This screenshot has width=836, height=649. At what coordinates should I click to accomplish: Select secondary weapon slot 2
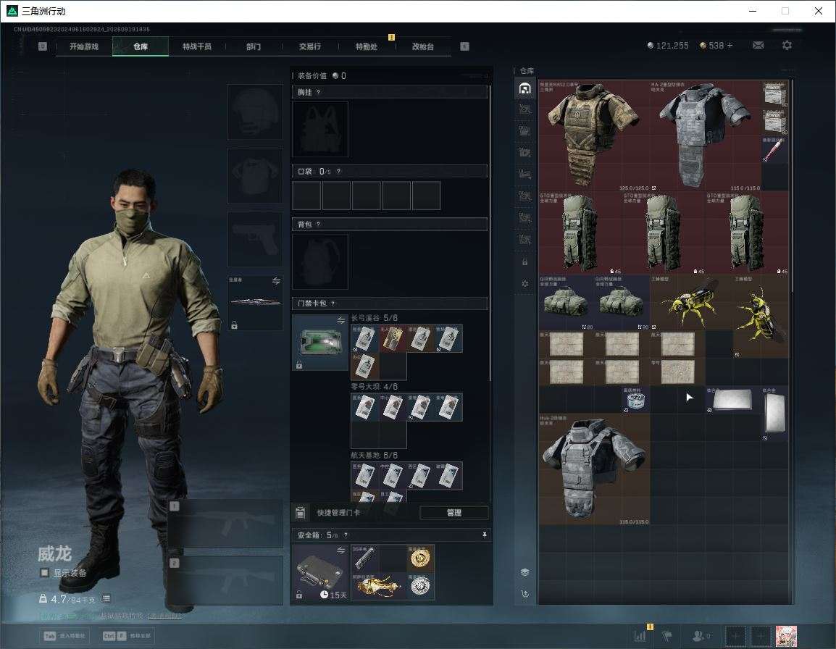click(x=225, y=581)
